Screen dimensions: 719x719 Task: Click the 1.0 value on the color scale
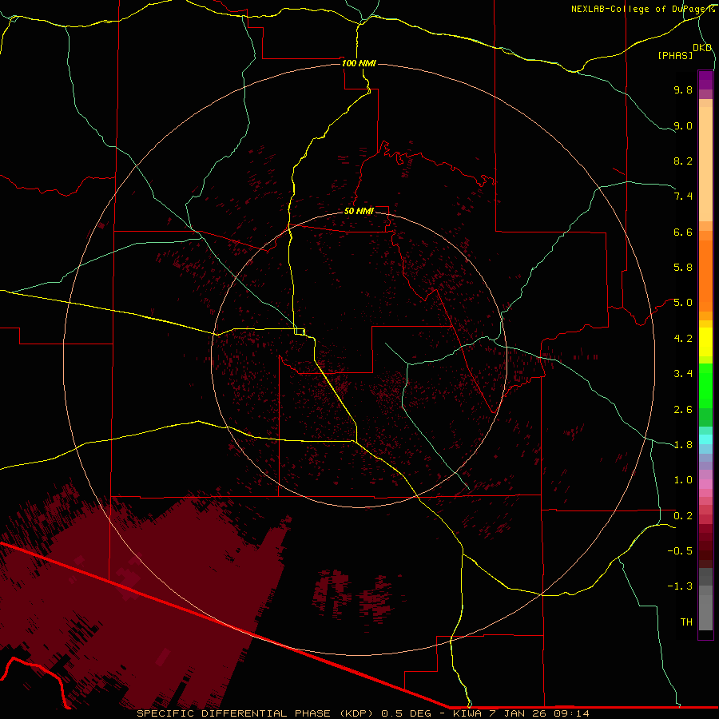pos(683,480)
